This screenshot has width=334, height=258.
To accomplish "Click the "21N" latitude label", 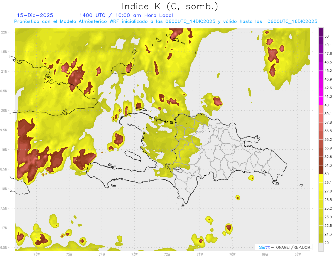I will (x=4, y=71).
